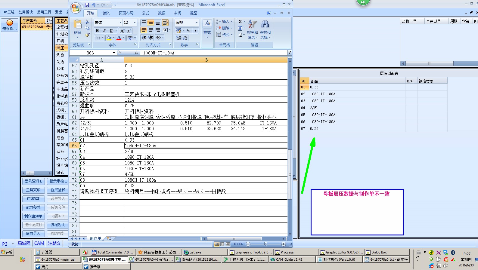
Task: Activate the Format Painter brush
Action: (x=87, y=35)
